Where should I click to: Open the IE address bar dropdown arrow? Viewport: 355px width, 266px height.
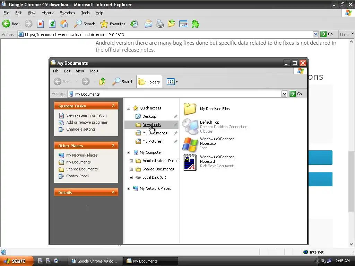pyautogui.click(x=315, y=34)
